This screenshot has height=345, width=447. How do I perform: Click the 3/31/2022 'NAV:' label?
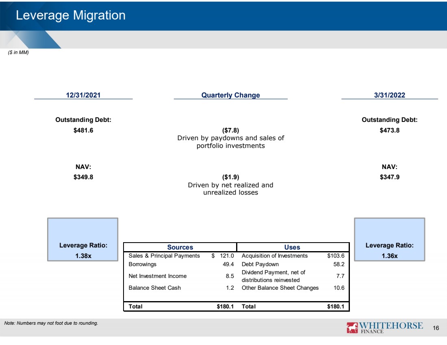click(x=389, y=167)
